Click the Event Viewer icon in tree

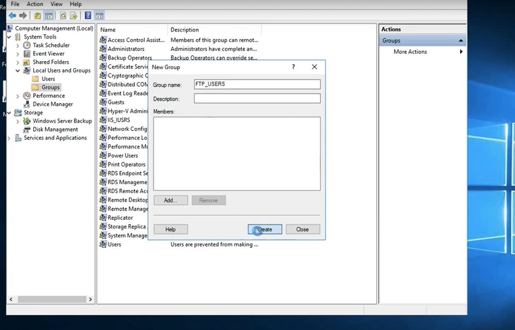[x=27, y=54]
